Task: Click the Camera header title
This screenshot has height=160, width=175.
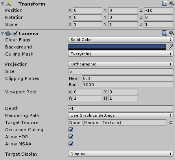Action: [28, 33]
